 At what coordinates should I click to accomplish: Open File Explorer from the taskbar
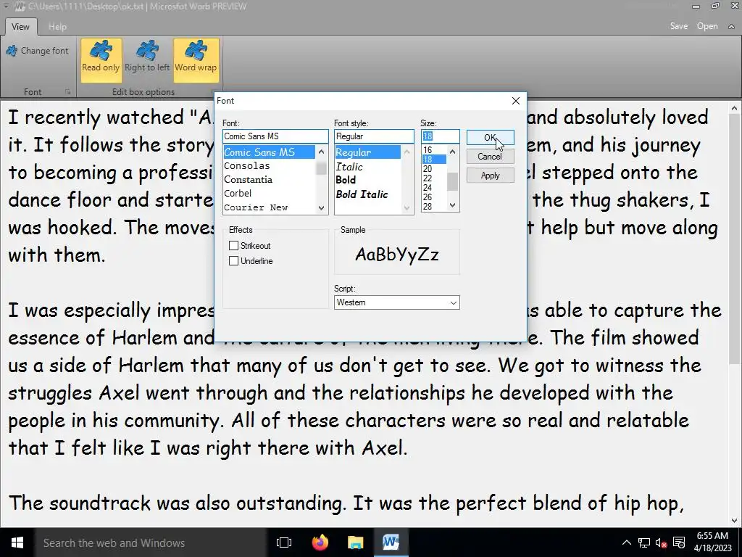coord(355,542)
